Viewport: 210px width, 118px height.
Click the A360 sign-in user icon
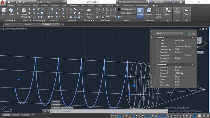tap(152, 2)
